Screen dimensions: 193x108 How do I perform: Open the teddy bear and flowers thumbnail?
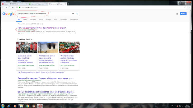69,47
